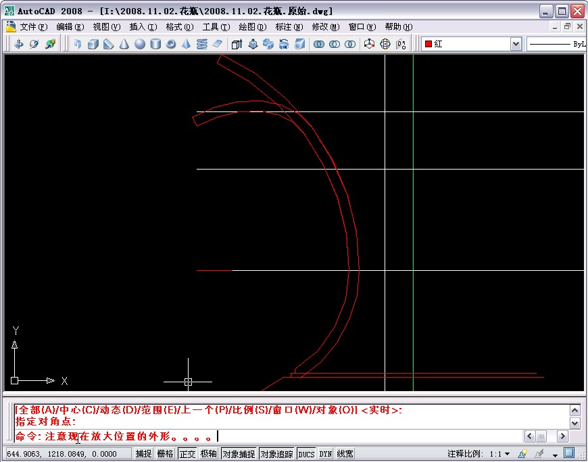This screenshot has height=462, width=588.
Task: Select the Planar Surface tool
Action: pyautogui.click(x=218, y=44)
